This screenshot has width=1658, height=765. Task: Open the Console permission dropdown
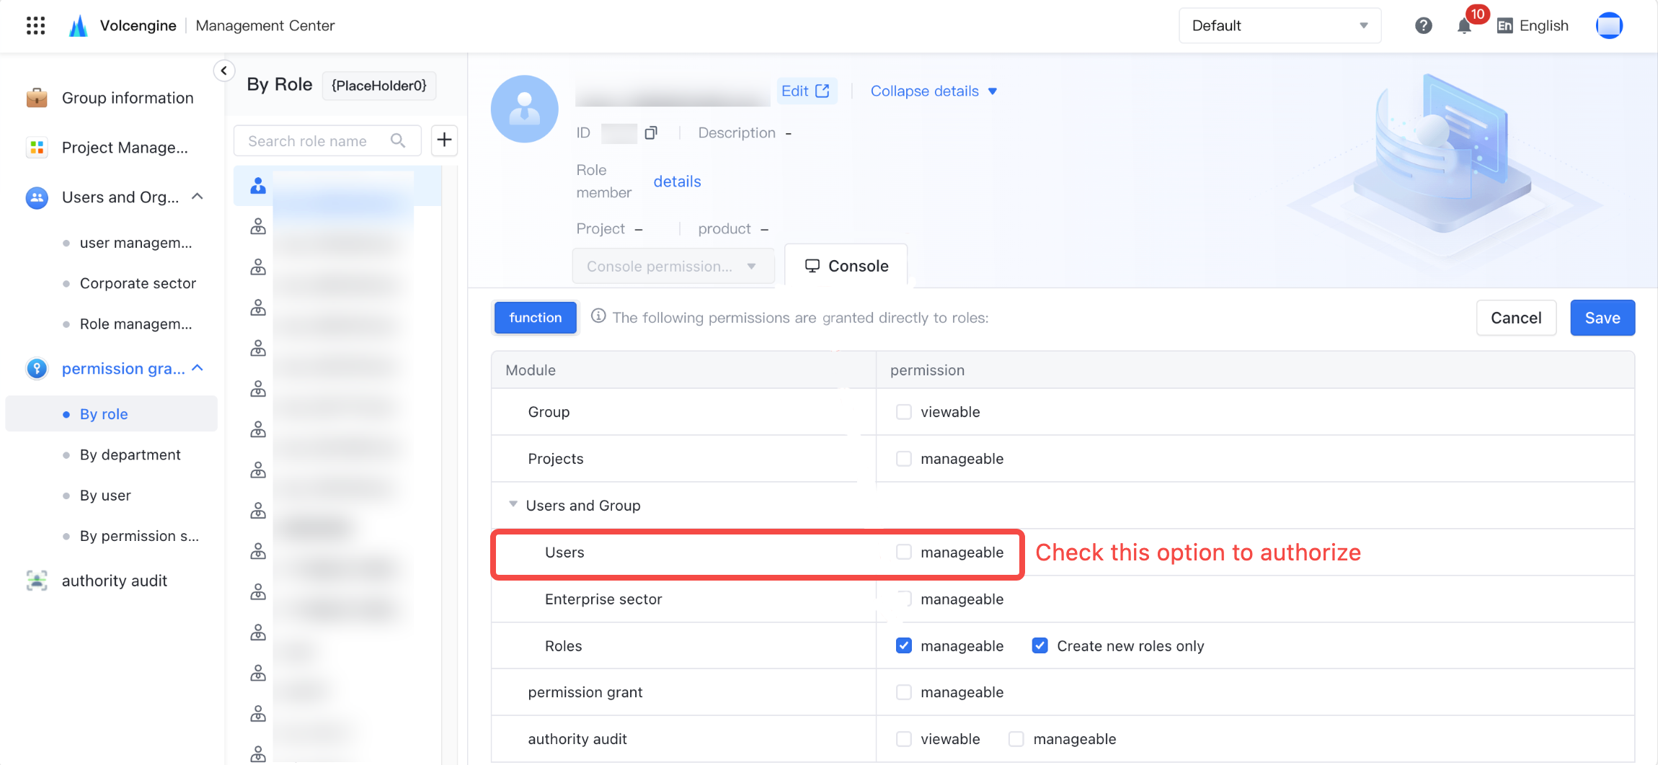(x=673, y=267)
